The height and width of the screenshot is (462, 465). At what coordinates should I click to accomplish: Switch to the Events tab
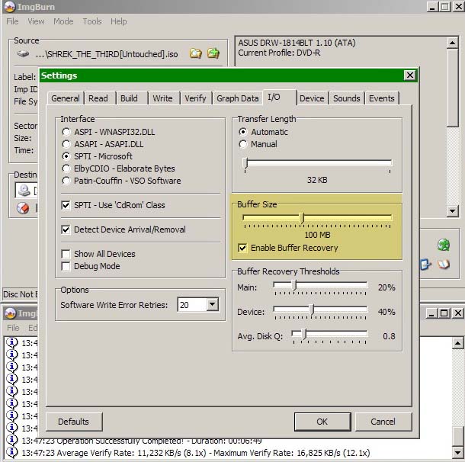pos(382,98)
